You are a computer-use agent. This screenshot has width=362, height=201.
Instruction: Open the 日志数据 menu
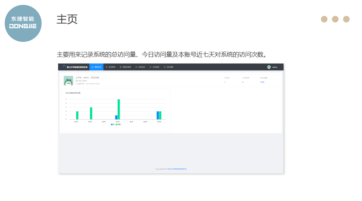(x=154, y=67)
